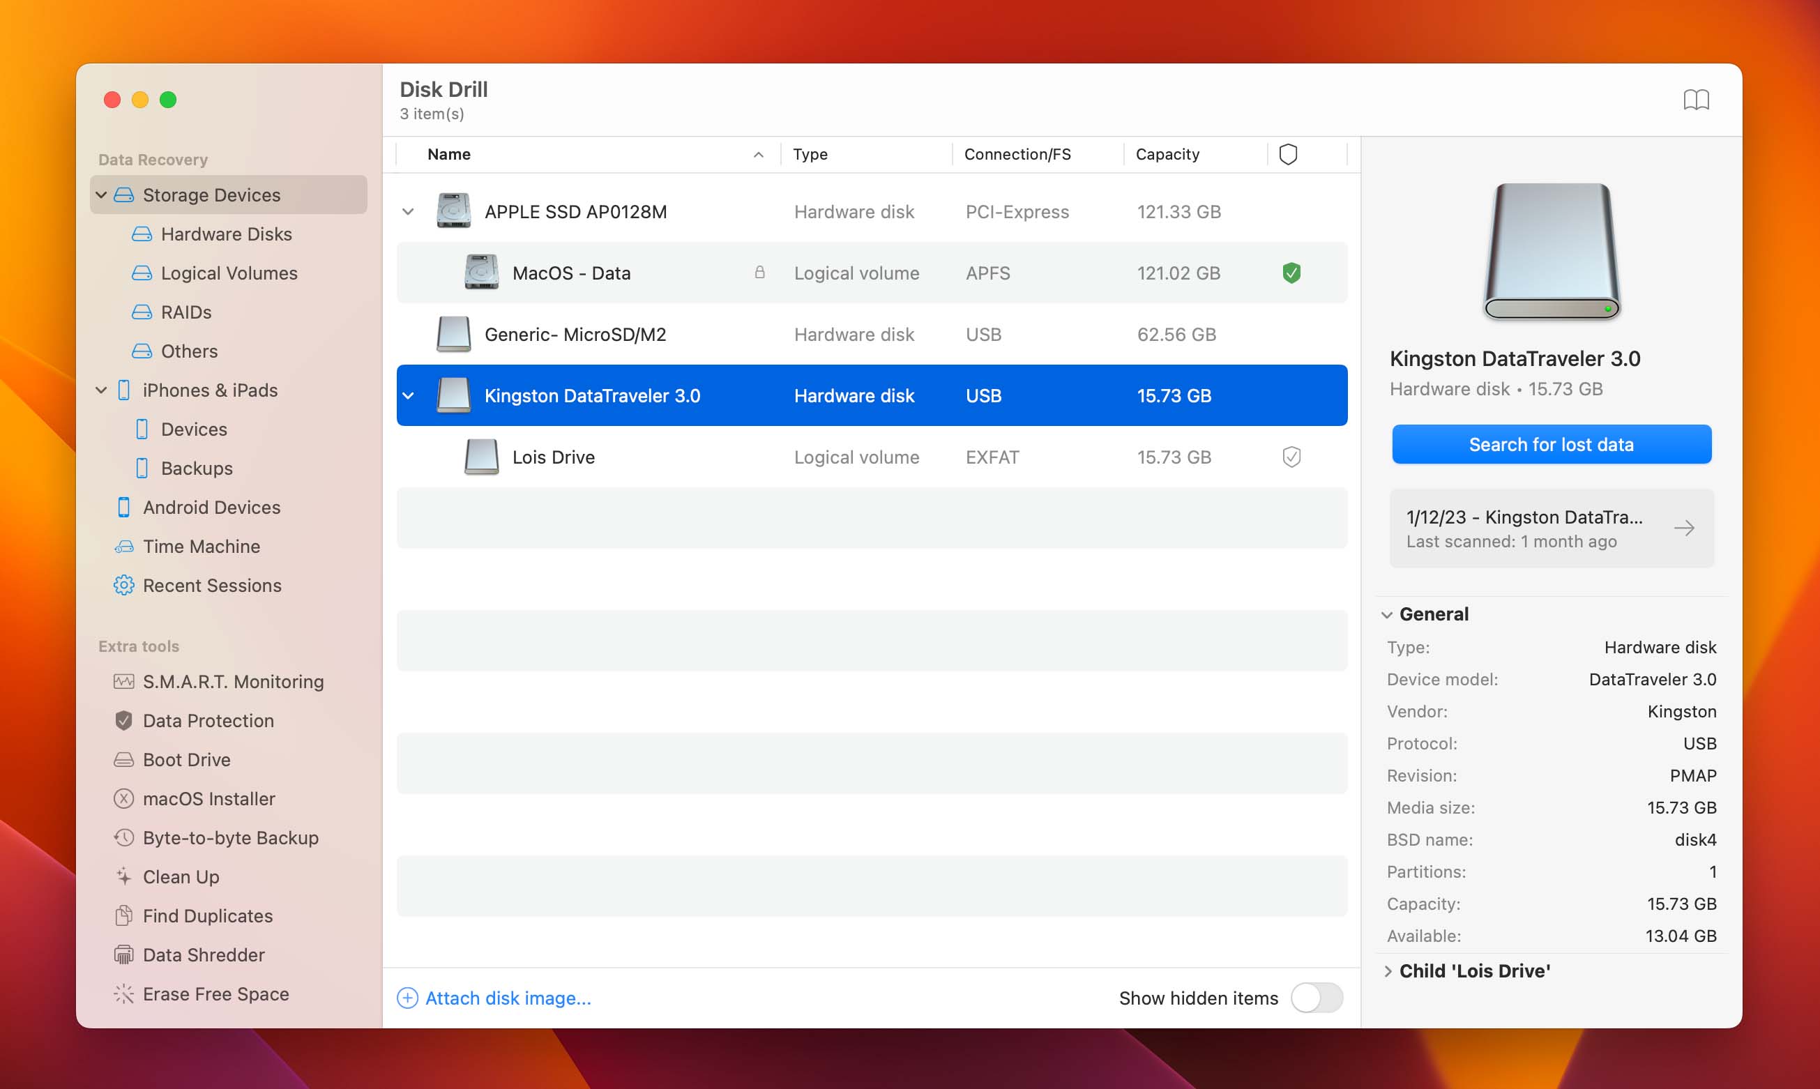Open the macOS Installer tool
This screenshot has width=1820, height=1089.
coord(210,798)
